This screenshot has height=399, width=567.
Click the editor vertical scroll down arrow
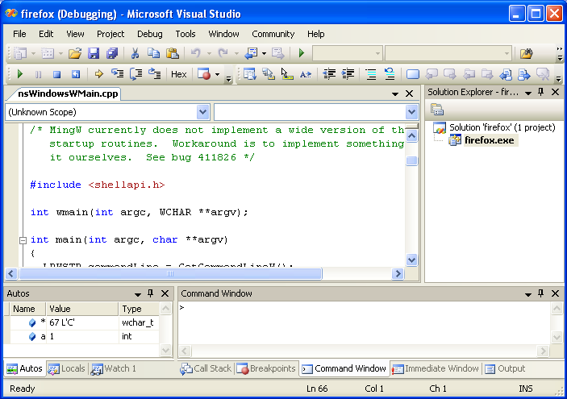click(x=411, y=260)
